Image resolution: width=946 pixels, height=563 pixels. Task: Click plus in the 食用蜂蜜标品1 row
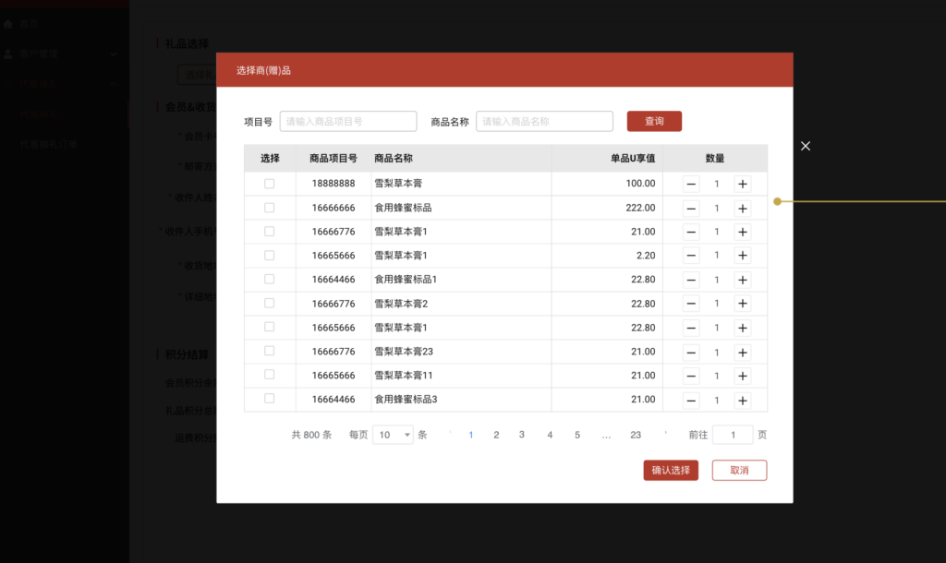pos(743,280)
